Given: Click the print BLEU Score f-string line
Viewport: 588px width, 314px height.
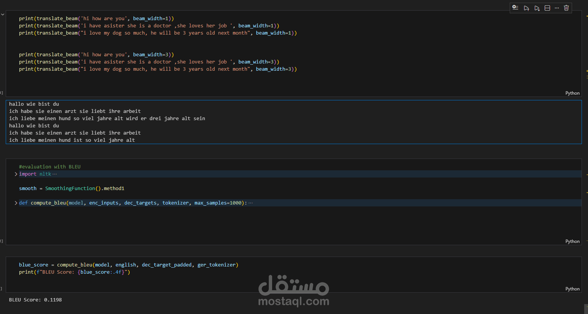Looking at the screenshot, I should pos(74,272).
